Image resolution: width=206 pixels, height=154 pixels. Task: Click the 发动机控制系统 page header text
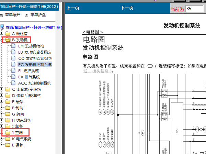click(x=182, y=25)
